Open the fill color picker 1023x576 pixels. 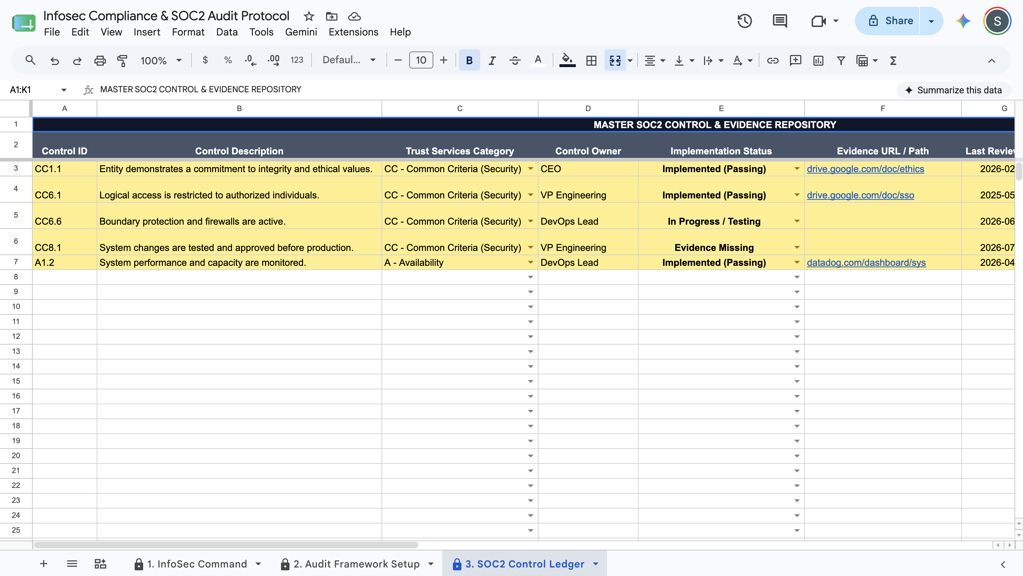click(x=567, y=60)
